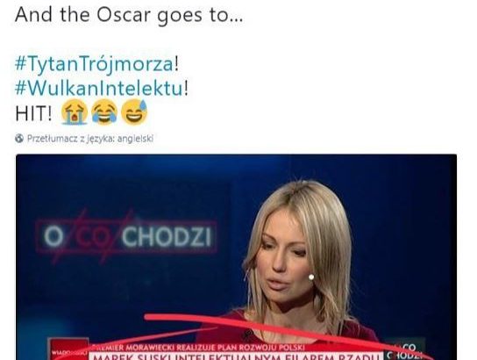This screenshot has width=477, height=360.
Task: Click the 'And the Oscar goes to...' text
Action: 129,14
